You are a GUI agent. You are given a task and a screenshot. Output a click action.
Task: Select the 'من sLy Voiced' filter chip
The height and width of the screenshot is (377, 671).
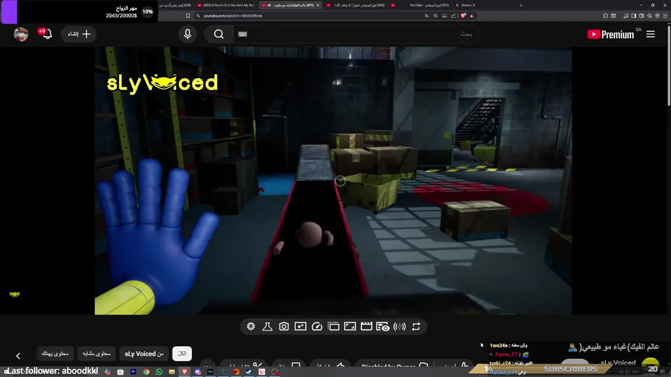144,354
